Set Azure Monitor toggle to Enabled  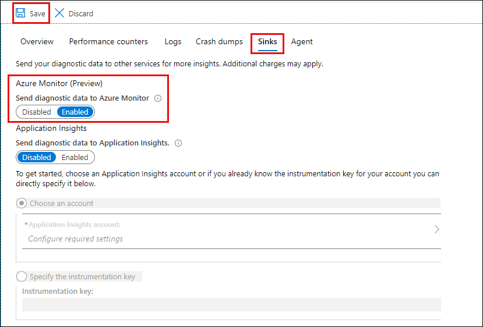[x=75, y=112]
